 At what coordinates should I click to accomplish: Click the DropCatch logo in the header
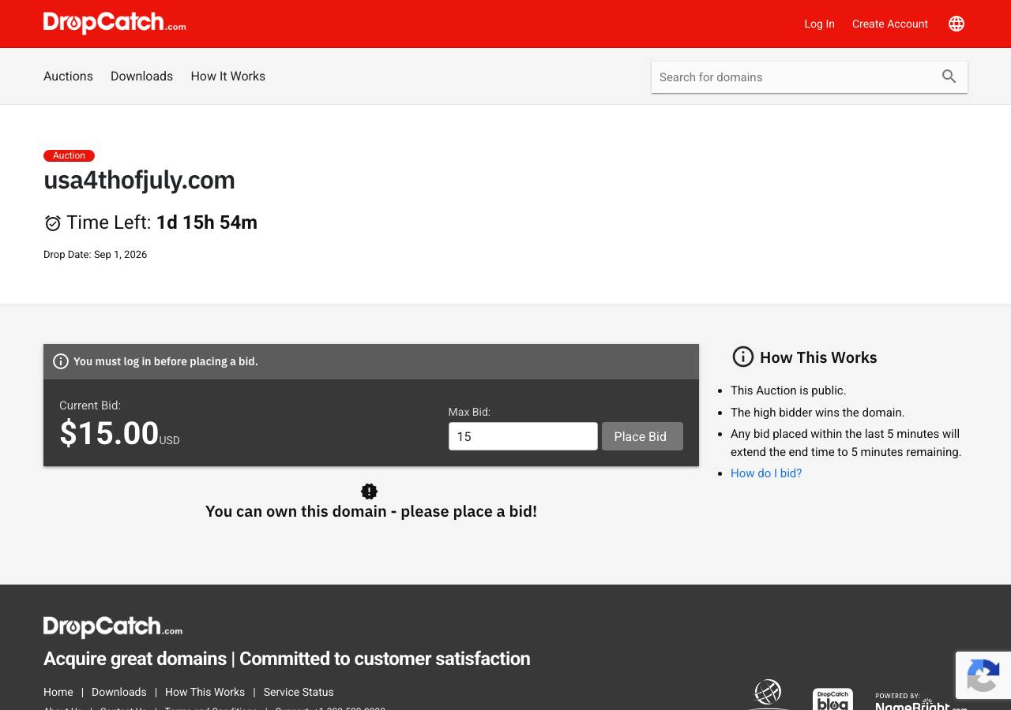pos(115,23)
